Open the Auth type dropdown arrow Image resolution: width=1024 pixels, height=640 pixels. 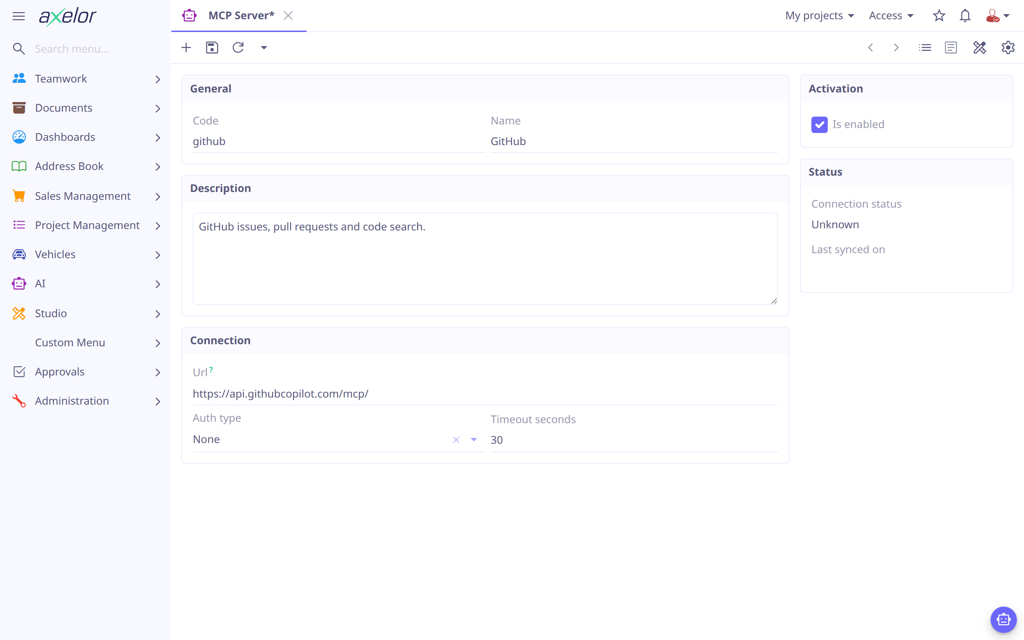tap(474, 439)
